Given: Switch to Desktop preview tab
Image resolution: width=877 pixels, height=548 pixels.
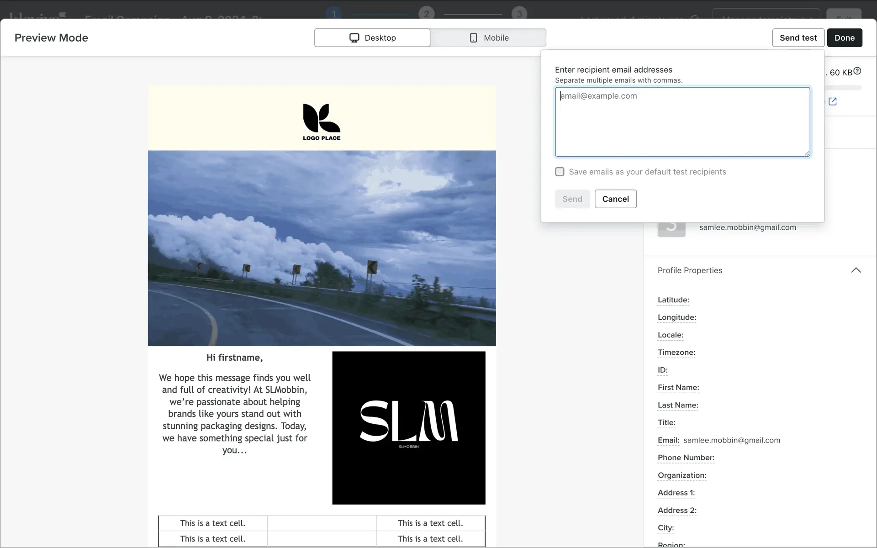Looking at the screenshot, I should (x=372, y=38).
